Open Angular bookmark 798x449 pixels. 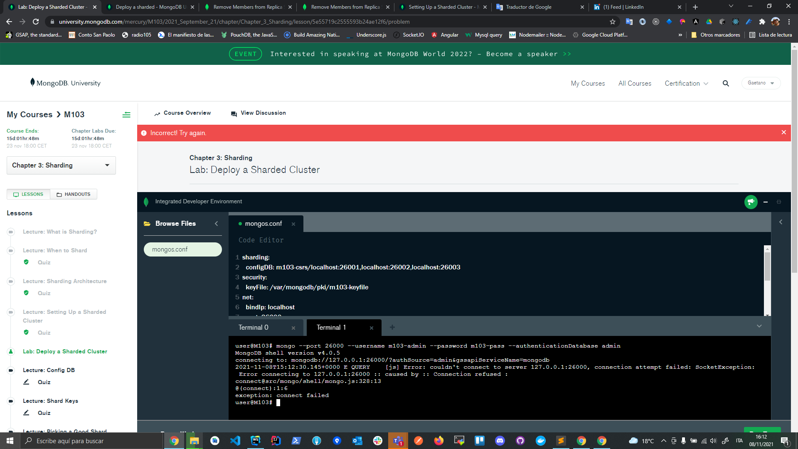click(445, 35)
